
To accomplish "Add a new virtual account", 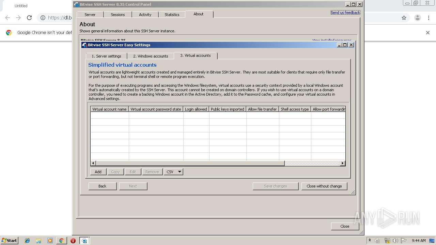I will point(98,172).
